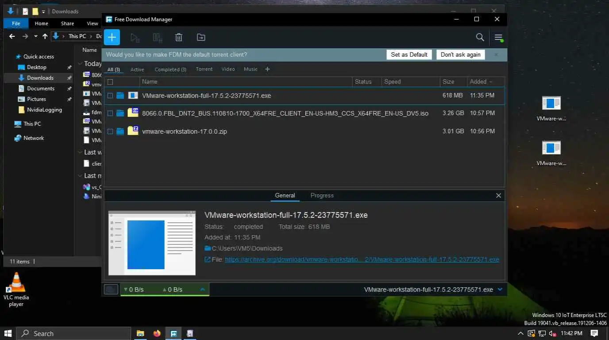Select the All (3) filter tab
609x340 pixels.
coord(114,70)
